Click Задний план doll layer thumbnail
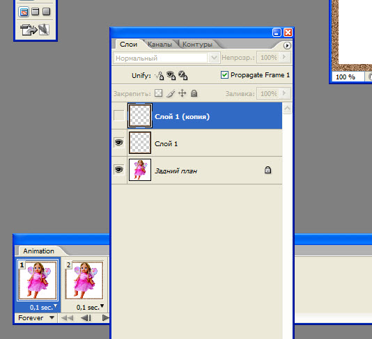 point(140,170)
